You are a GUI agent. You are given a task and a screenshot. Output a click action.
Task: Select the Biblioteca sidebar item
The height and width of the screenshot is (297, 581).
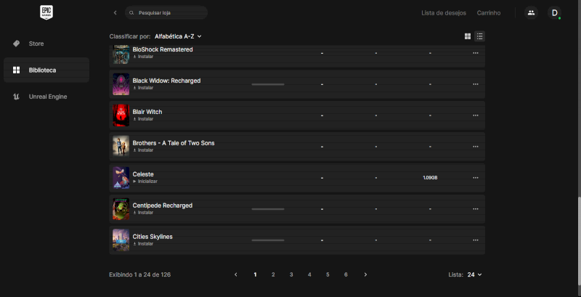tap(42, 70)
